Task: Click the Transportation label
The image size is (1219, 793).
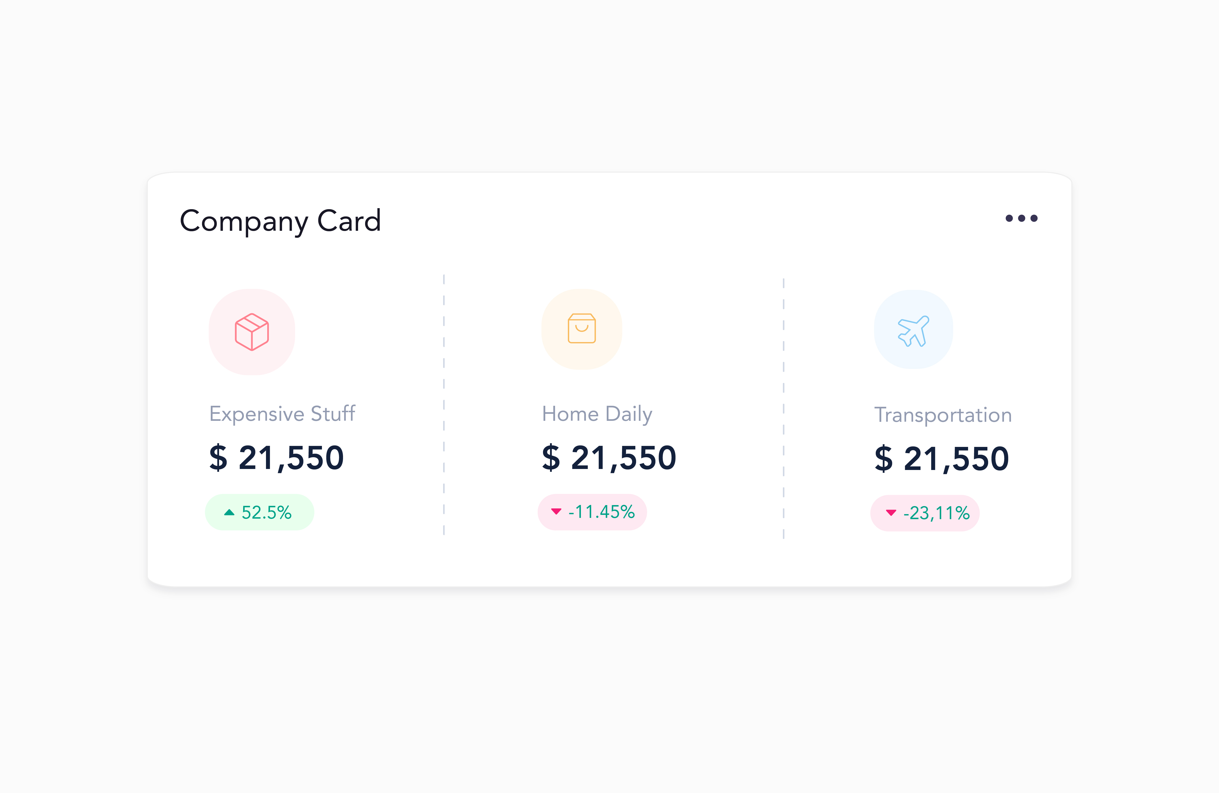Action: pyautogui.click(x=943, y=415)
